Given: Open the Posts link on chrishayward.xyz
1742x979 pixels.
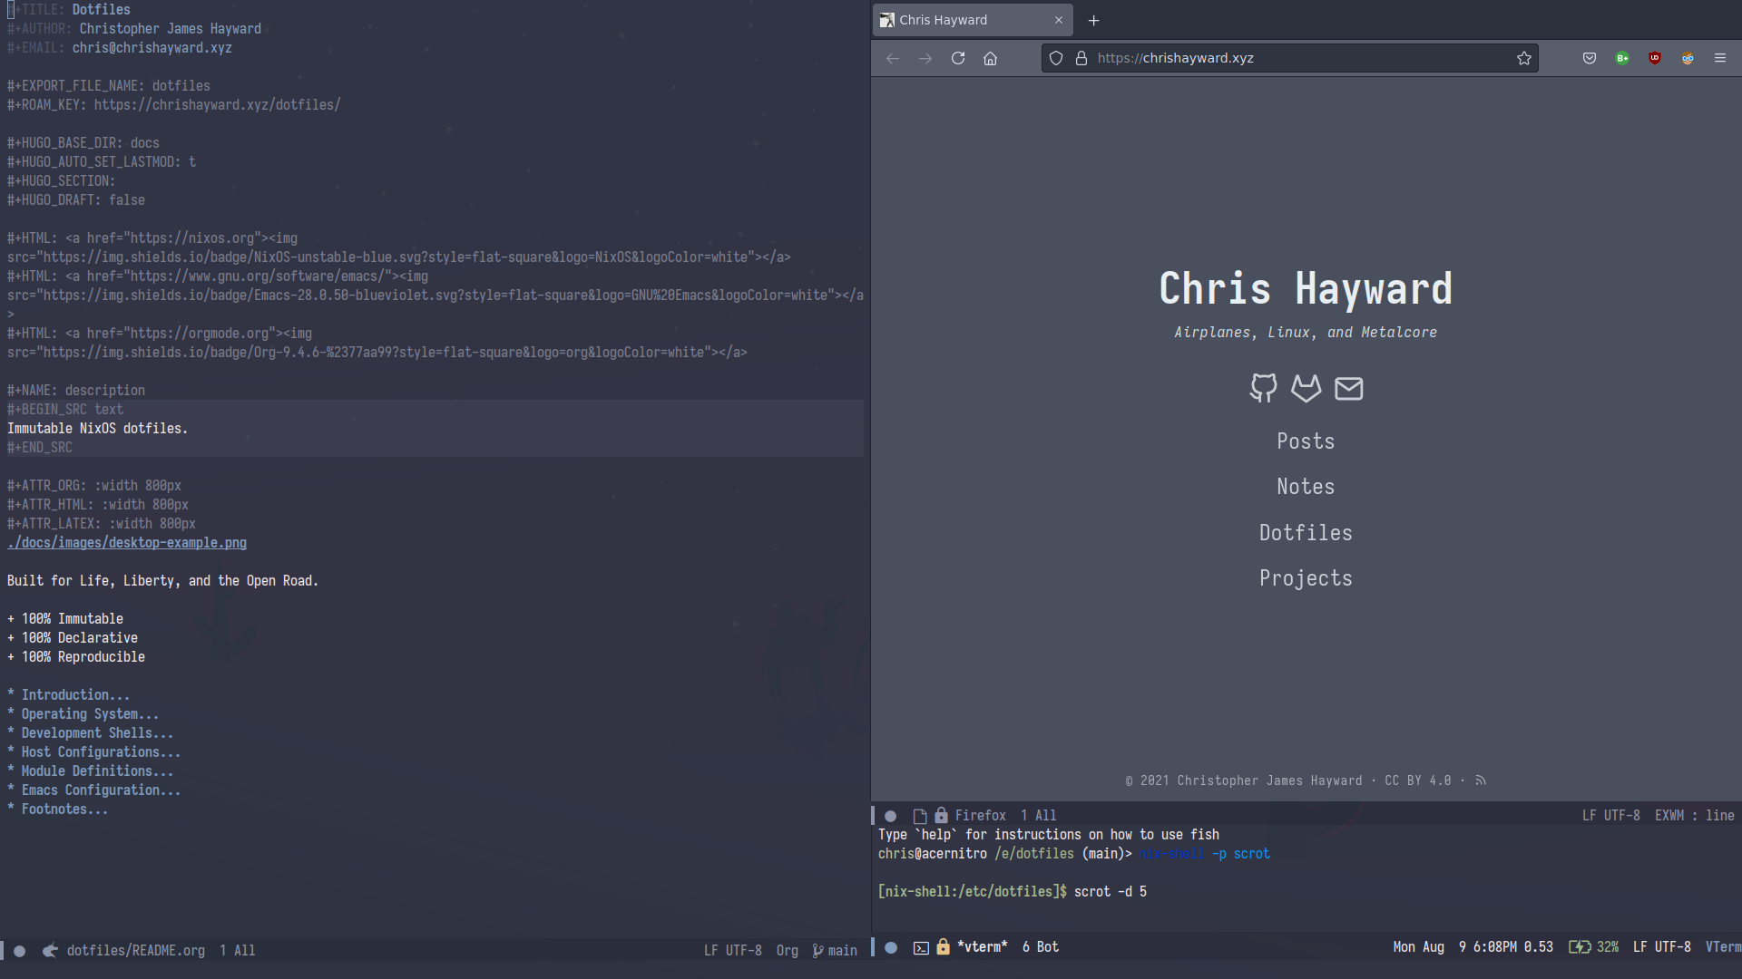Looking at the screenshot, I should pos(1306,441).
